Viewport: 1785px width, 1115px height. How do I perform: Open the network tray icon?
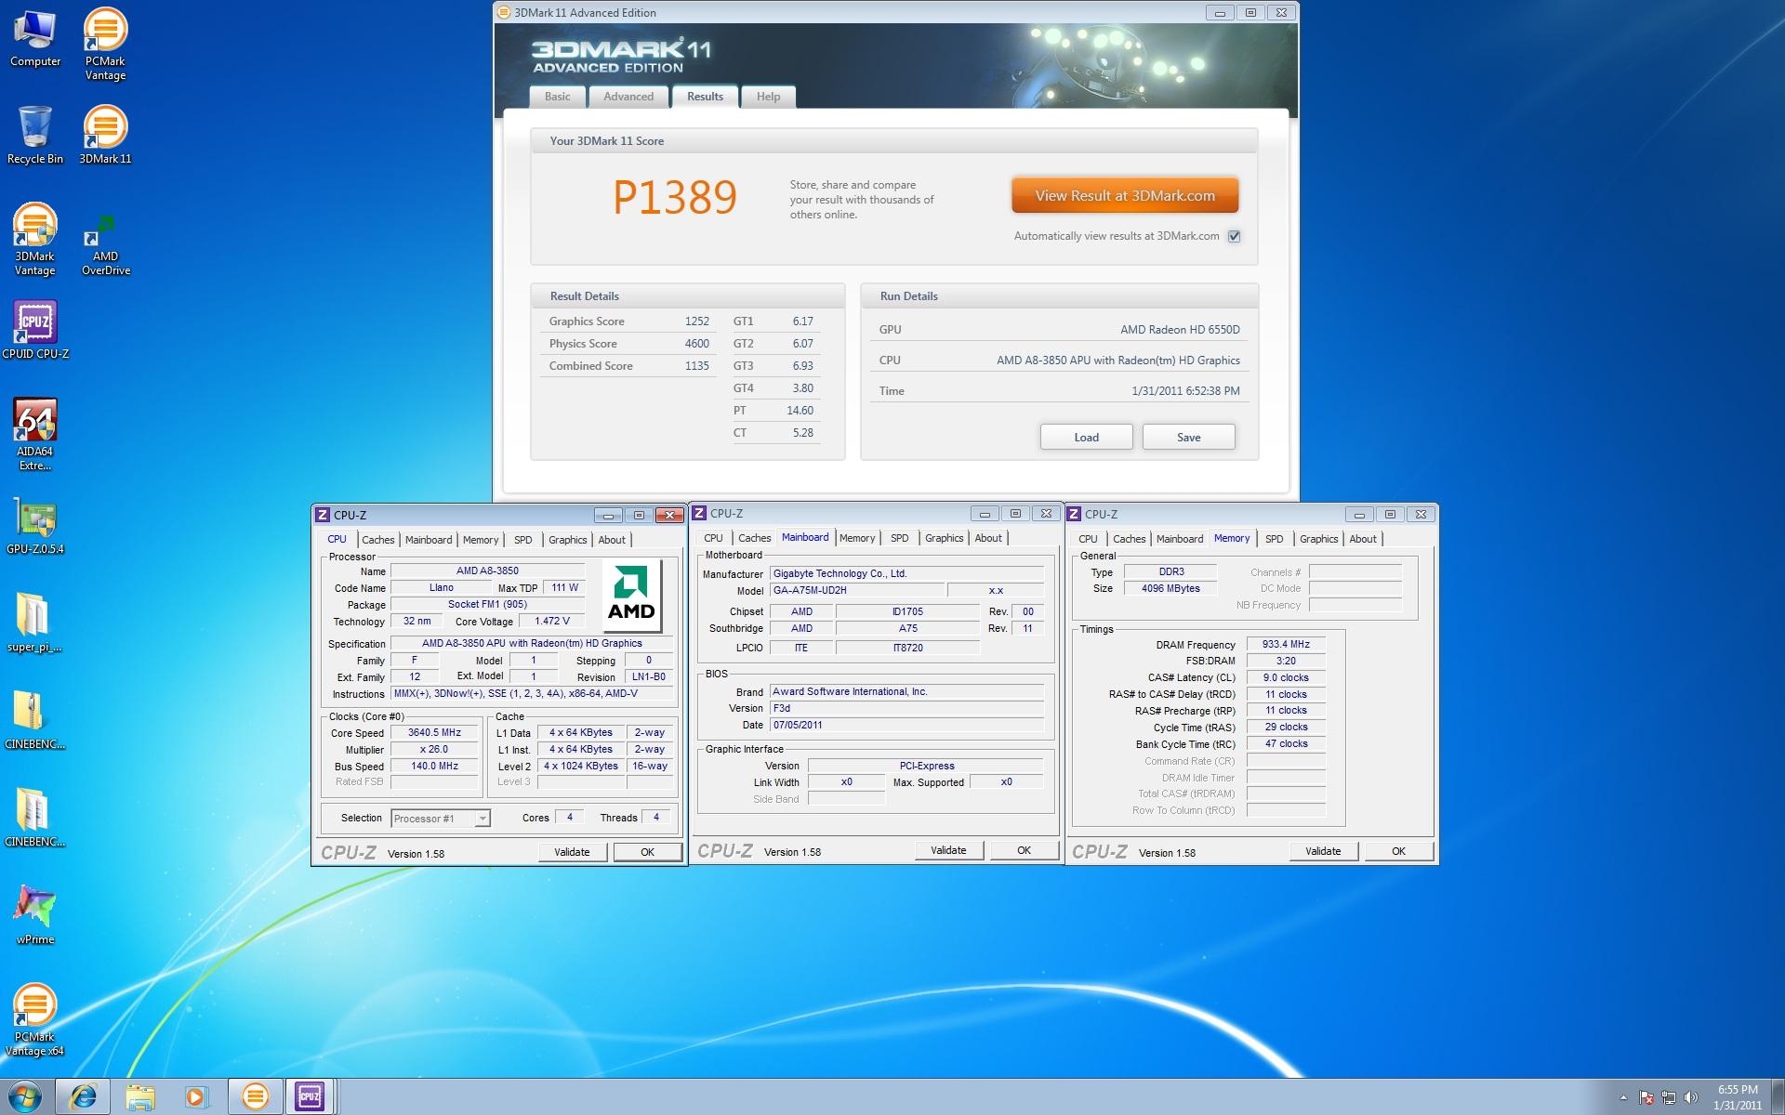1669,1097
